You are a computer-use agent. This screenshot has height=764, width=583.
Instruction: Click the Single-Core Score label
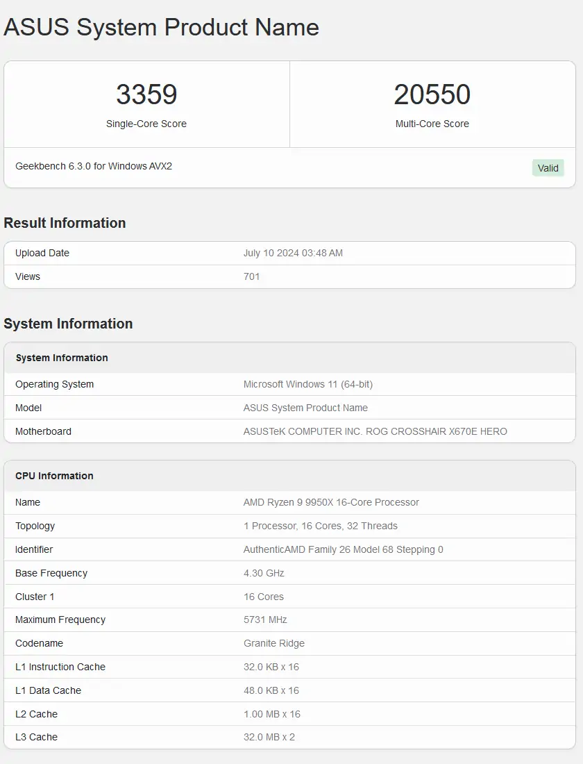(146, 124)
